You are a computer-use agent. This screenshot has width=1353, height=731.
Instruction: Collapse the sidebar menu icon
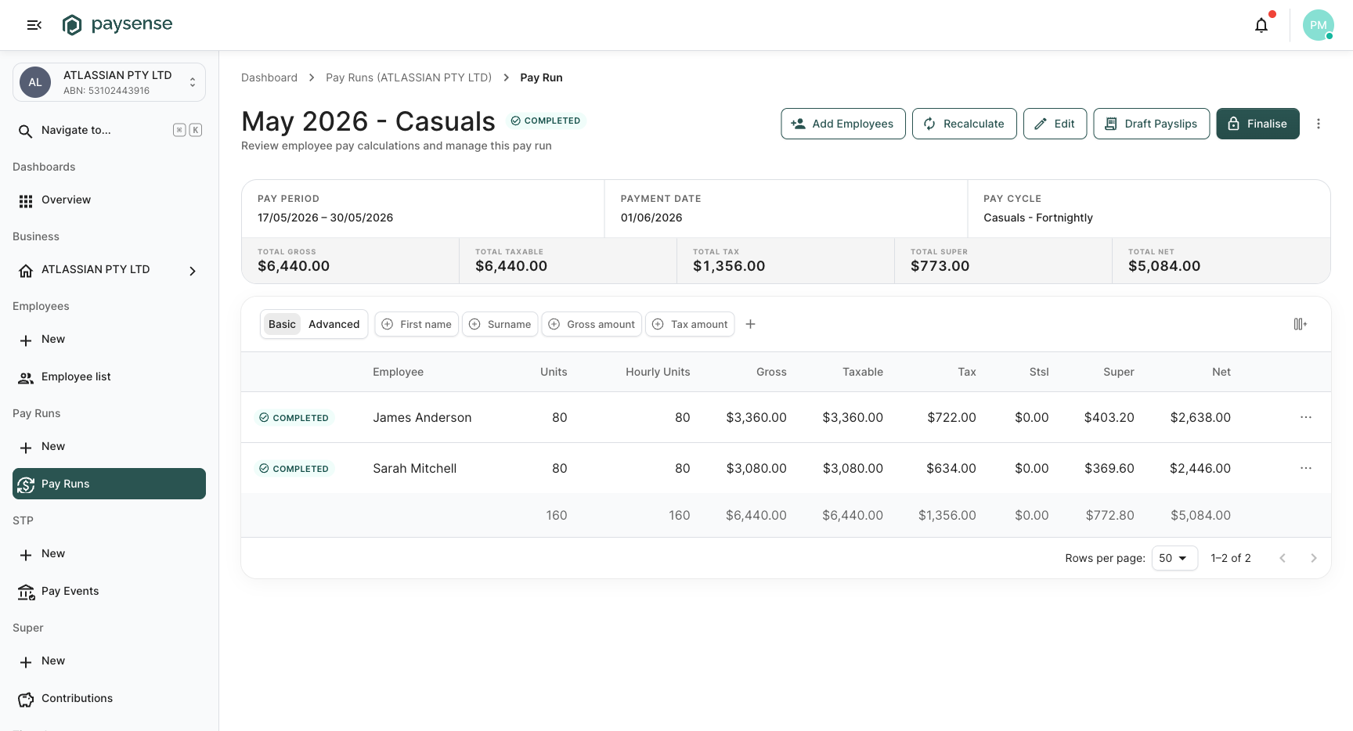[x=34, y=25]
